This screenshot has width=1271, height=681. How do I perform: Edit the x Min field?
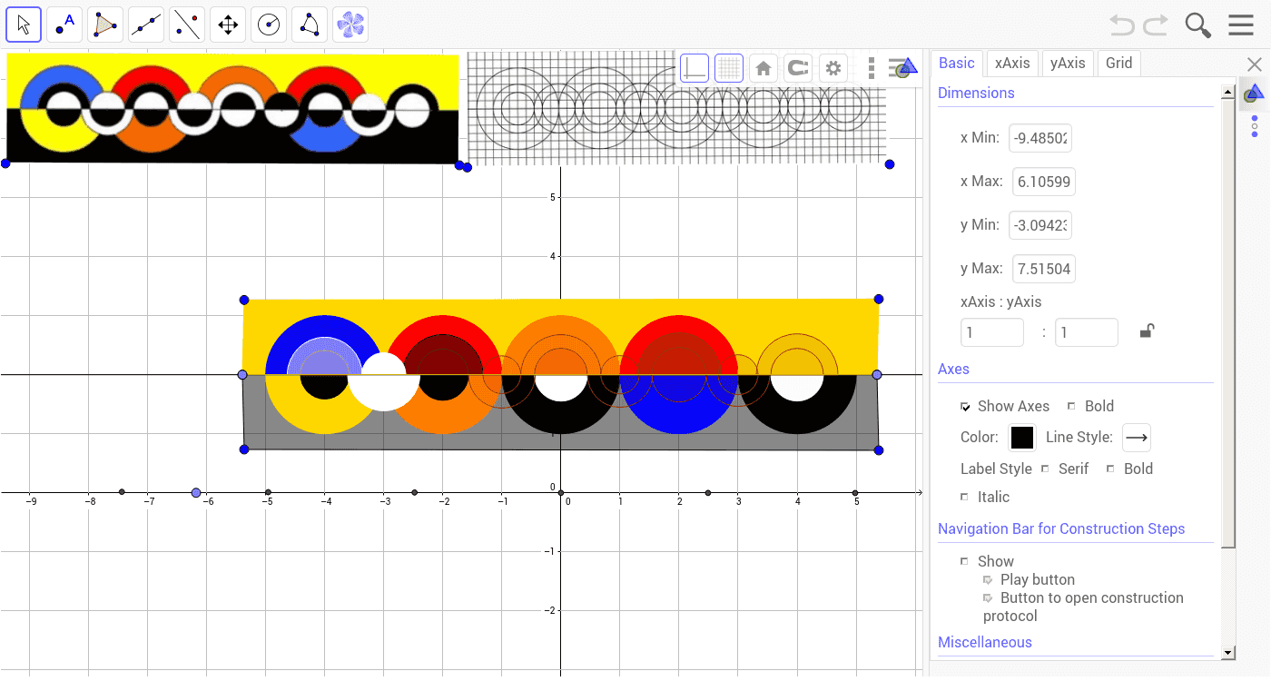pyautogui.click(x=1042, y=138)
